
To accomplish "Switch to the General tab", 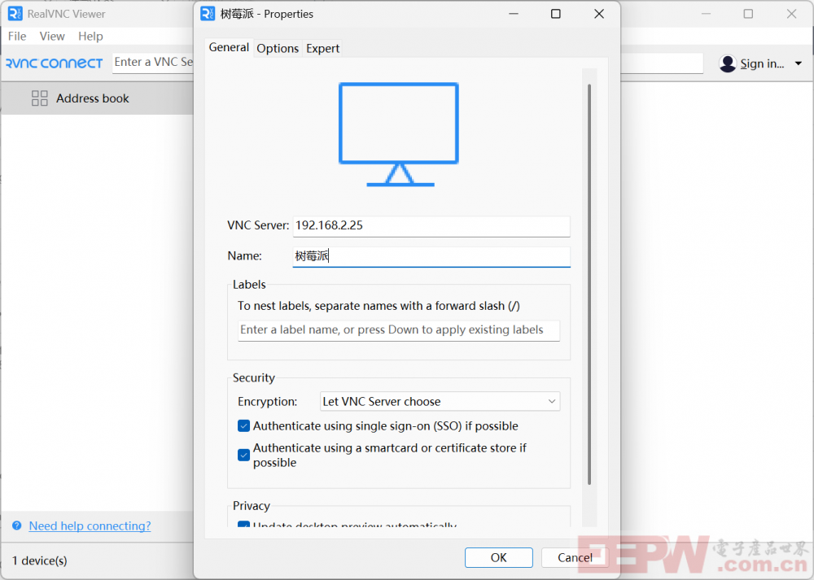I will pos(229,47).
